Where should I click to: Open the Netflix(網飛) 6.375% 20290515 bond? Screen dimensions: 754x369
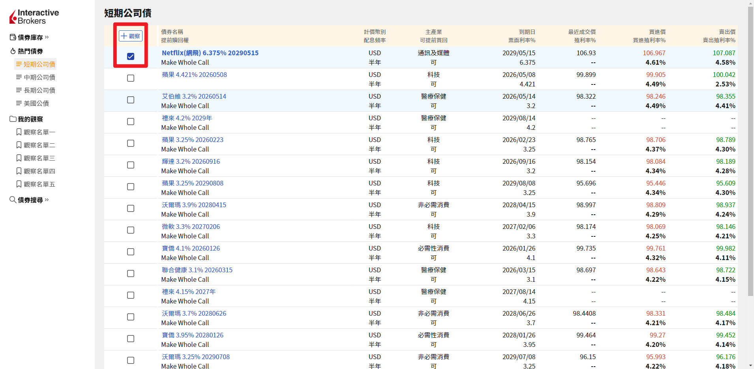(x=210, y=53)
